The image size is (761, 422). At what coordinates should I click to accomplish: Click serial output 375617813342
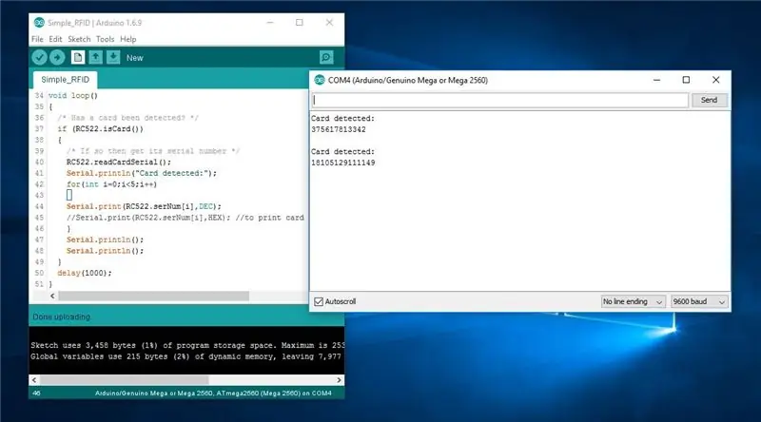pos(339,129)
